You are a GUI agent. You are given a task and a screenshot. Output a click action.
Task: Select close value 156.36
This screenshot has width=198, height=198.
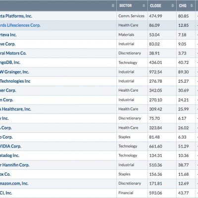click(155, 174)
